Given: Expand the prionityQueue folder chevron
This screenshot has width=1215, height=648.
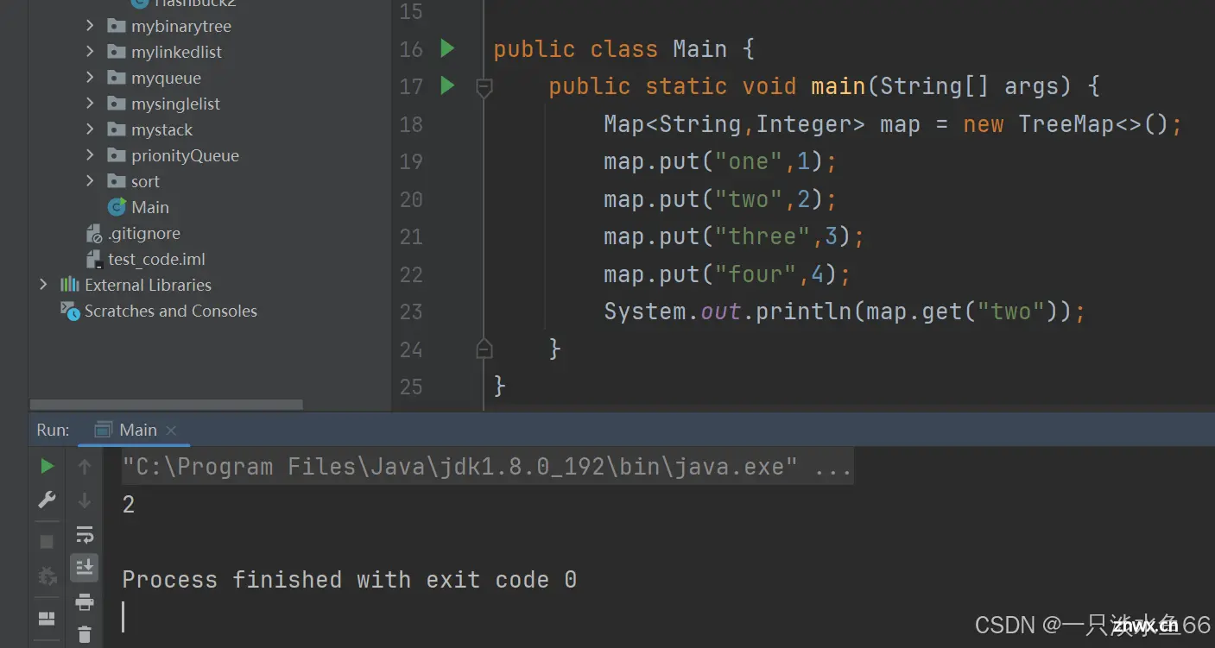Looking at the screenshot, I should coord(90,155).
